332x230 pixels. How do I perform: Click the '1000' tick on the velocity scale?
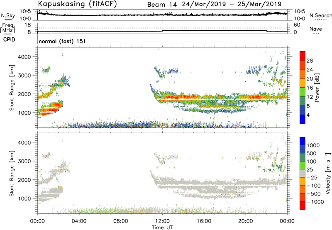coord(313,145)
